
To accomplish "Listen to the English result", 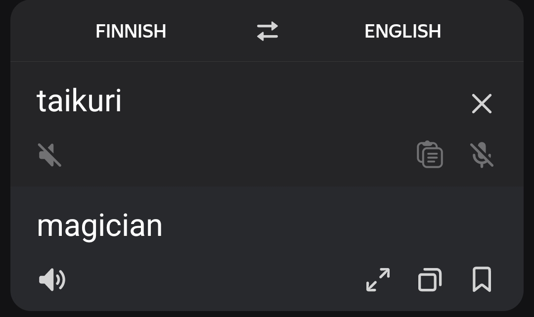I will click(x=52, y=279).
